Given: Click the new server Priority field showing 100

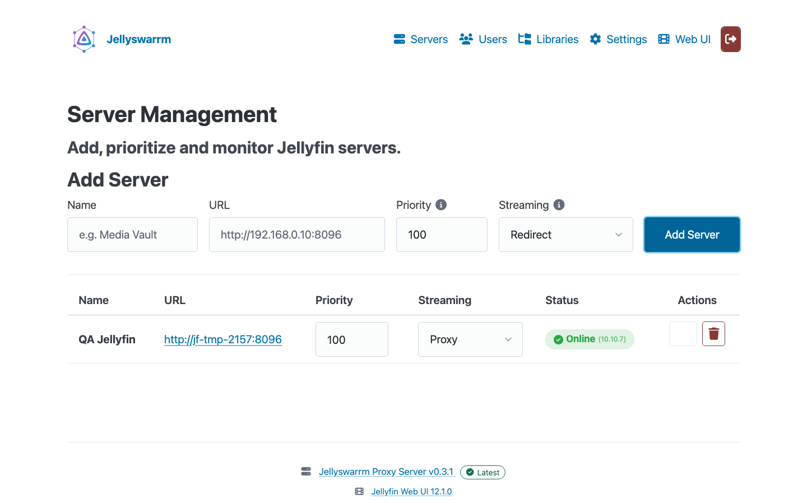Looking at the screenshot, I should 442,235.
